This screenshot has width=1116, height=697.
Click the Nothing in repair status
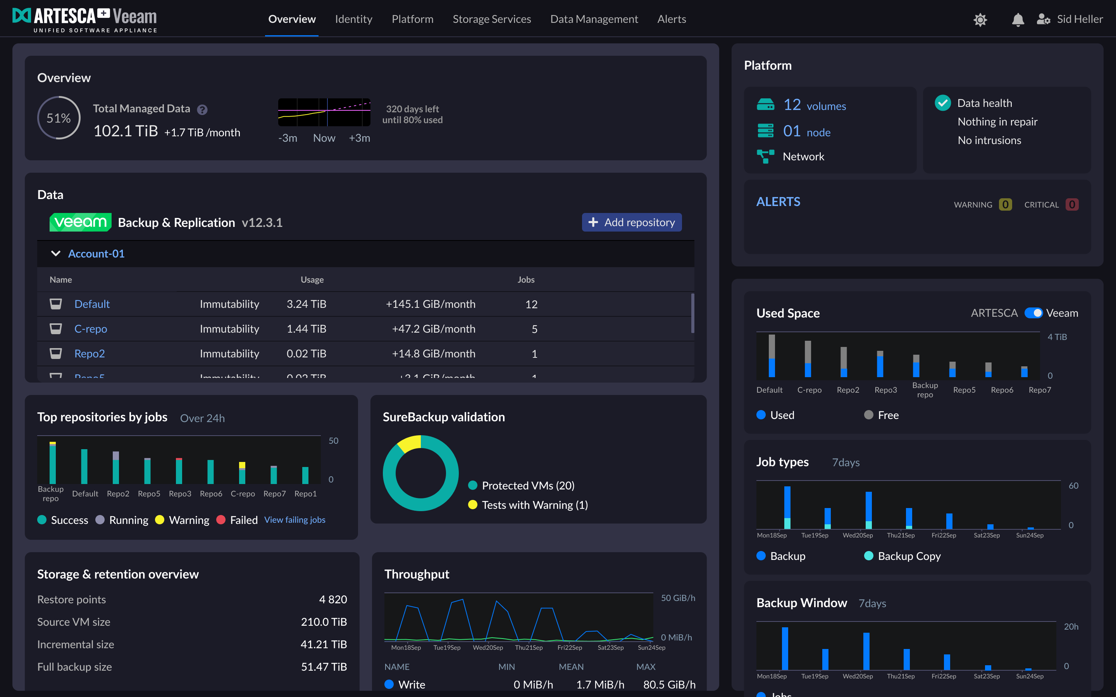click(997, 122)
